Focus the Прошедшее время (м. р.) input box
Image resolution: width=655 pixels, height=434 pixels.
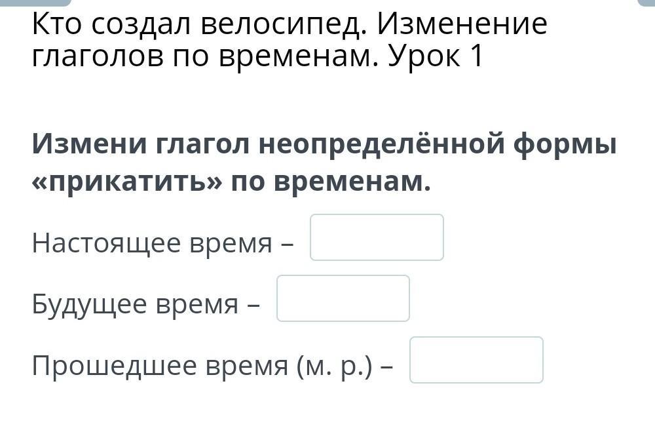click(x=477, y=360)
